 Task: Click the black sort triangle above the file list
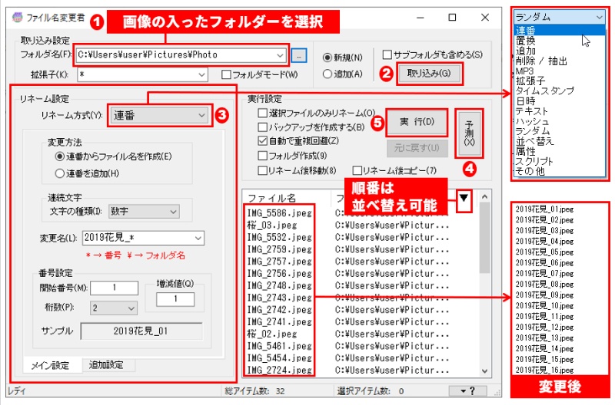pyautogui.click(x=464, y=199)
